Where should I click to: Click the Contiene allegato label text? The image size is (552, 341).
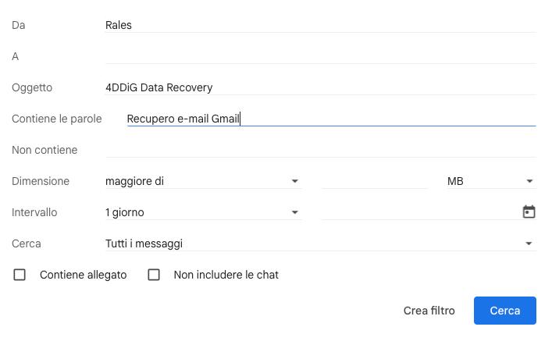(83, 275)
